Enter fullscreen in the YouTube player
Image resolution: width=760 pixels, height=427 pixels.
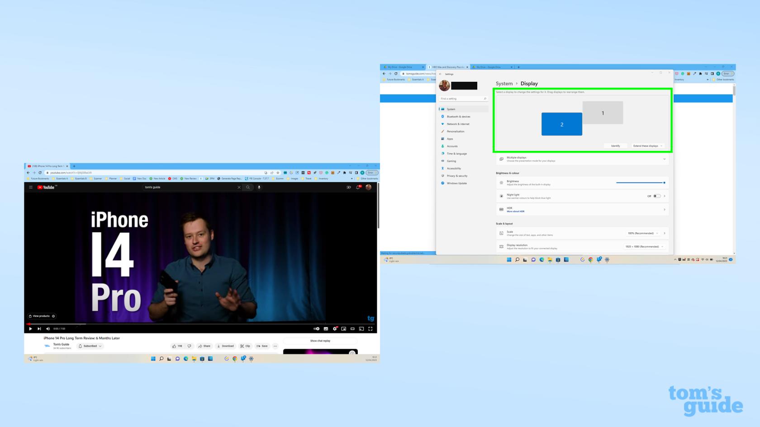tap(370, 328)
